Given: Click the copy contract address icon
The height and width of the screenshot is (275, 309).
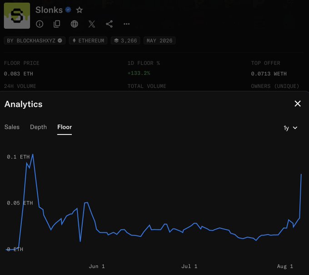Looking at the screenshot, I should (57, 24).
